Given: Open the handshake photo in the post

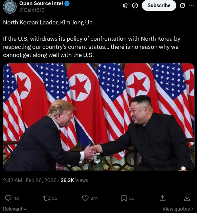Looking at the screenshot, I should [x=99, y=117].
